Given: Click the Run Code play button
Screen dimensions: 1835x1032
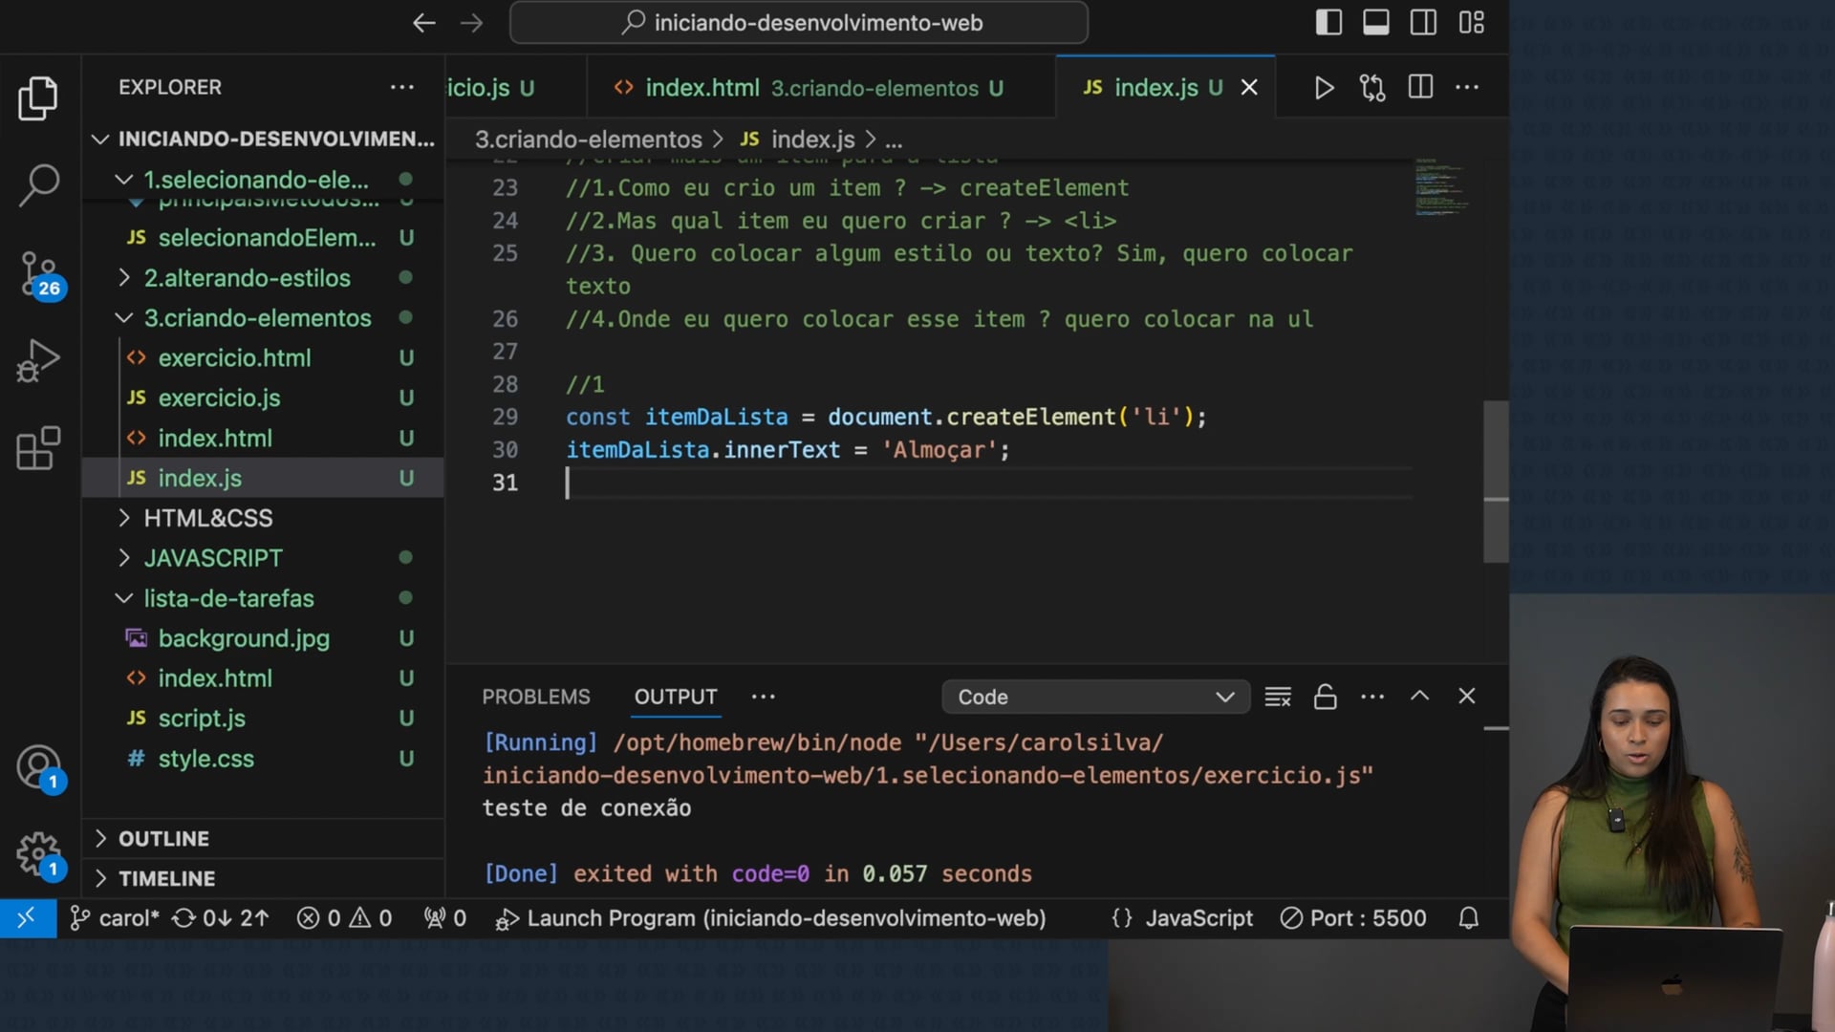Looking at the screenshot, I should click(1324, 88).
